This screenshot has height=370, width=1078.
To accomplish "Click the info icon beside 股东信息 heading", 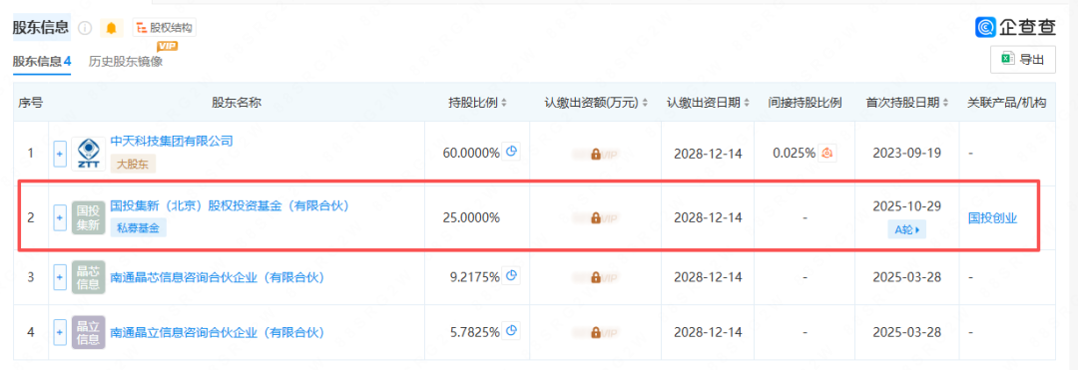I will 85,28.
